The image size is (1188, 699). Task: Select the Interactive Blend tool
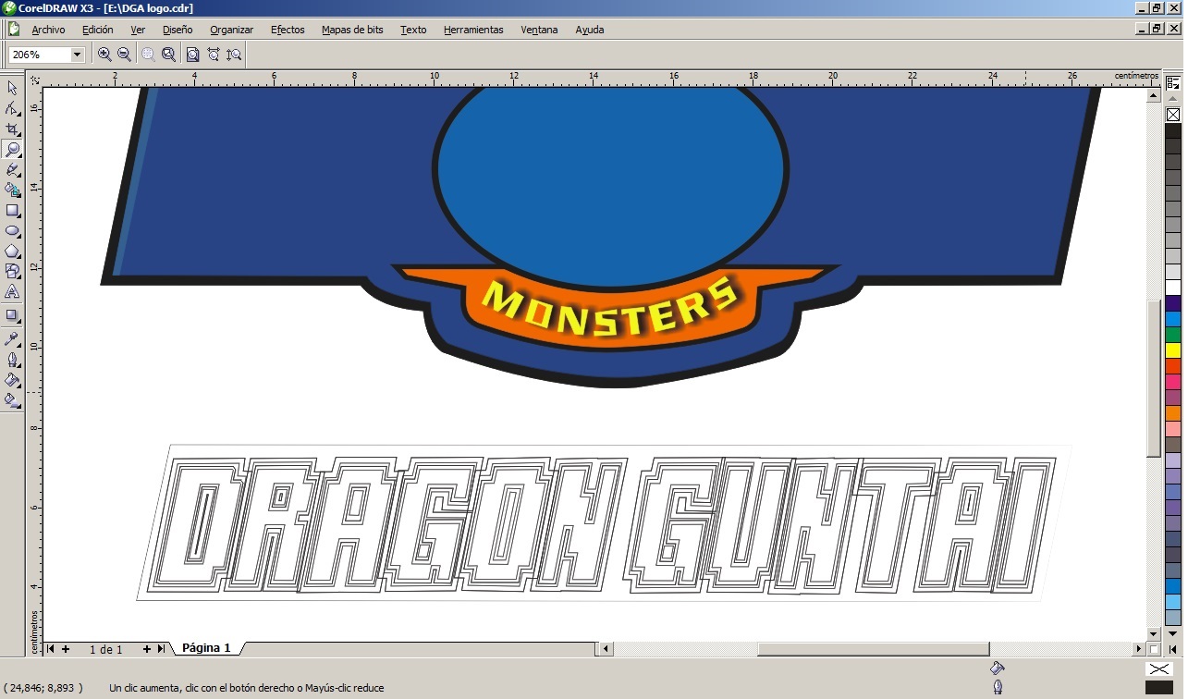12,315
